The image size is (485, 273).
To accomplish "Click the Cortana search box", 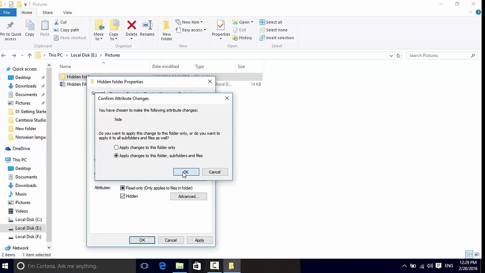I will point(74,266).
